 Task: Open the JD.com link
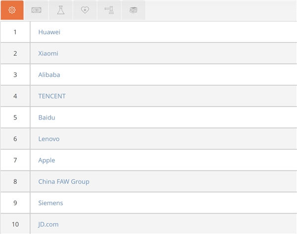click(49, 224)
